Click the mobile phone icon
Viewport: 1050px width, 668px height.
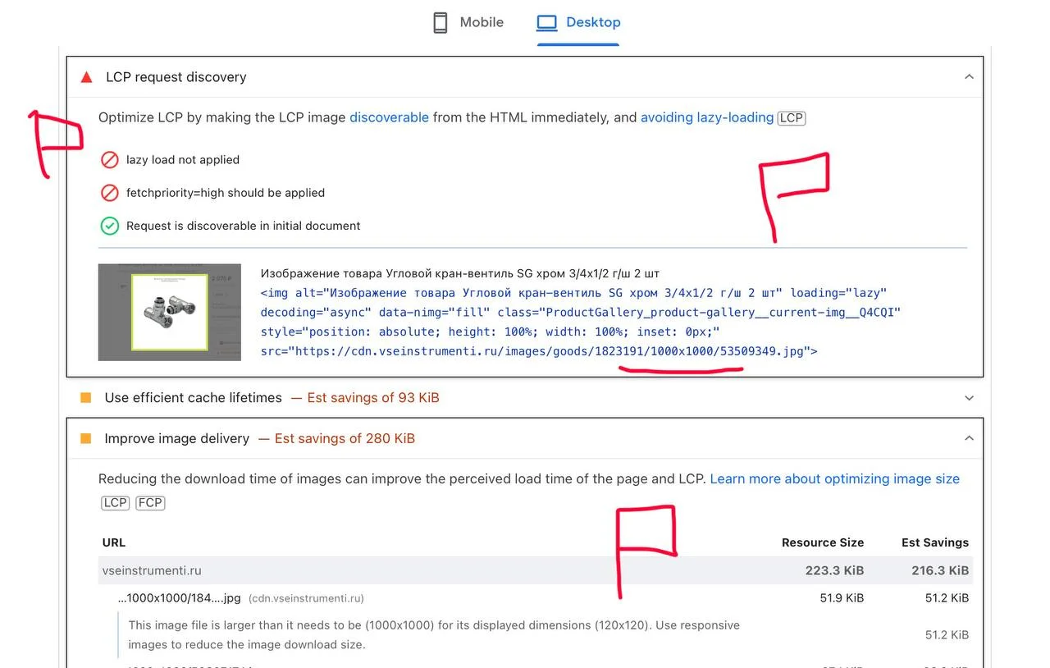pos(441,23)
